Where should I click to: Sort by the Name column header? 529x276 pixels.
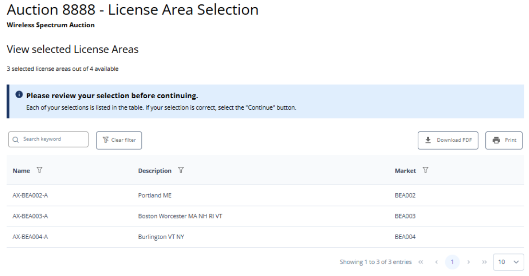pyautogui.click(x=21, y=171)
